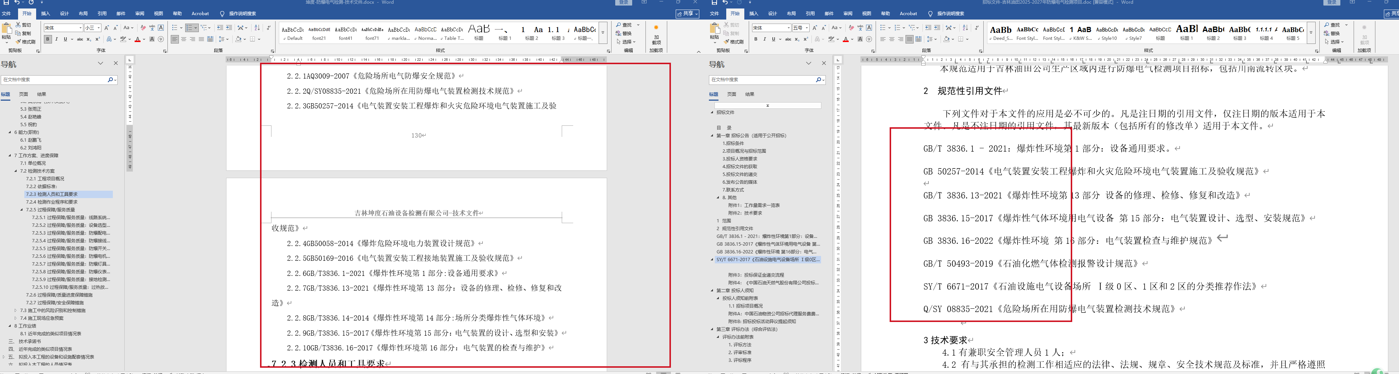
Task: Open the References (引用) tab in the left window
Action: [x=102, y=14]
